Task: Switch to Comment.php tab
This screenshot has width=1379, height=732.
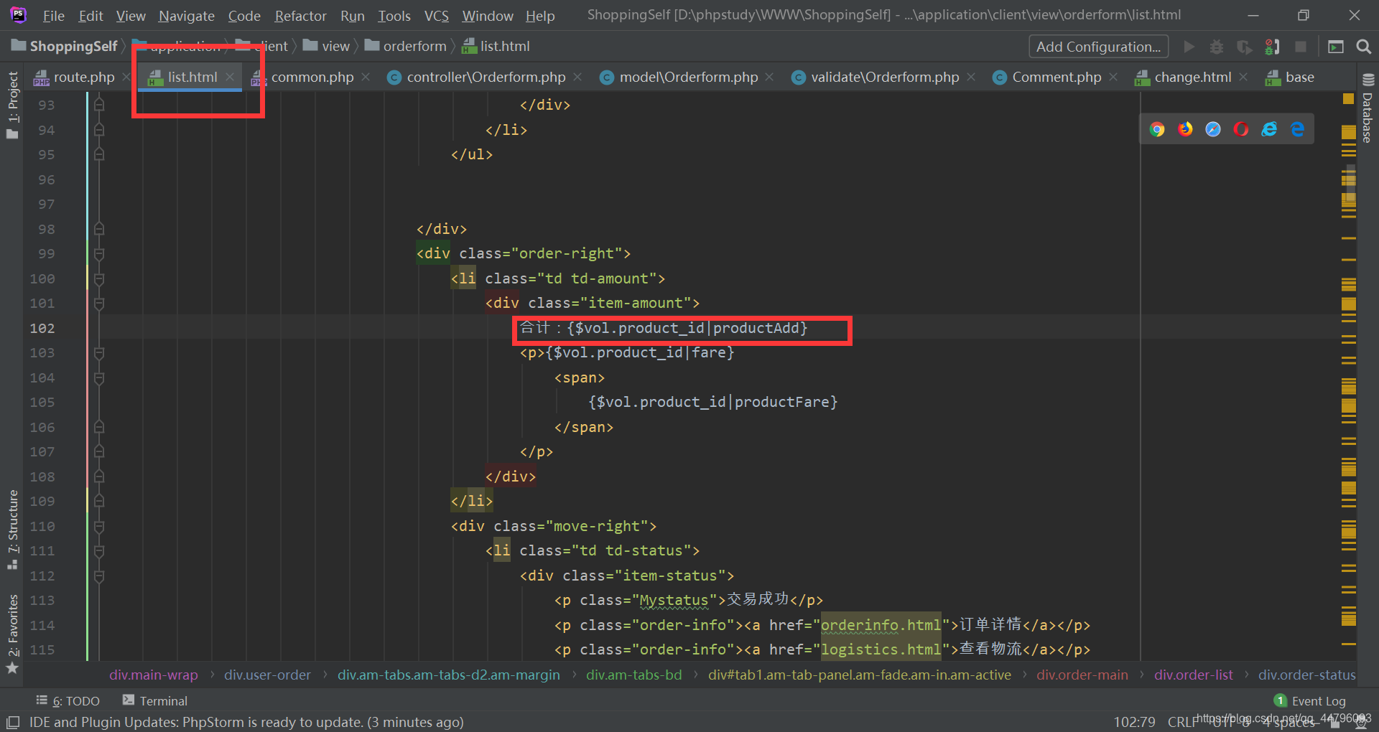Action: point(1057,77)
